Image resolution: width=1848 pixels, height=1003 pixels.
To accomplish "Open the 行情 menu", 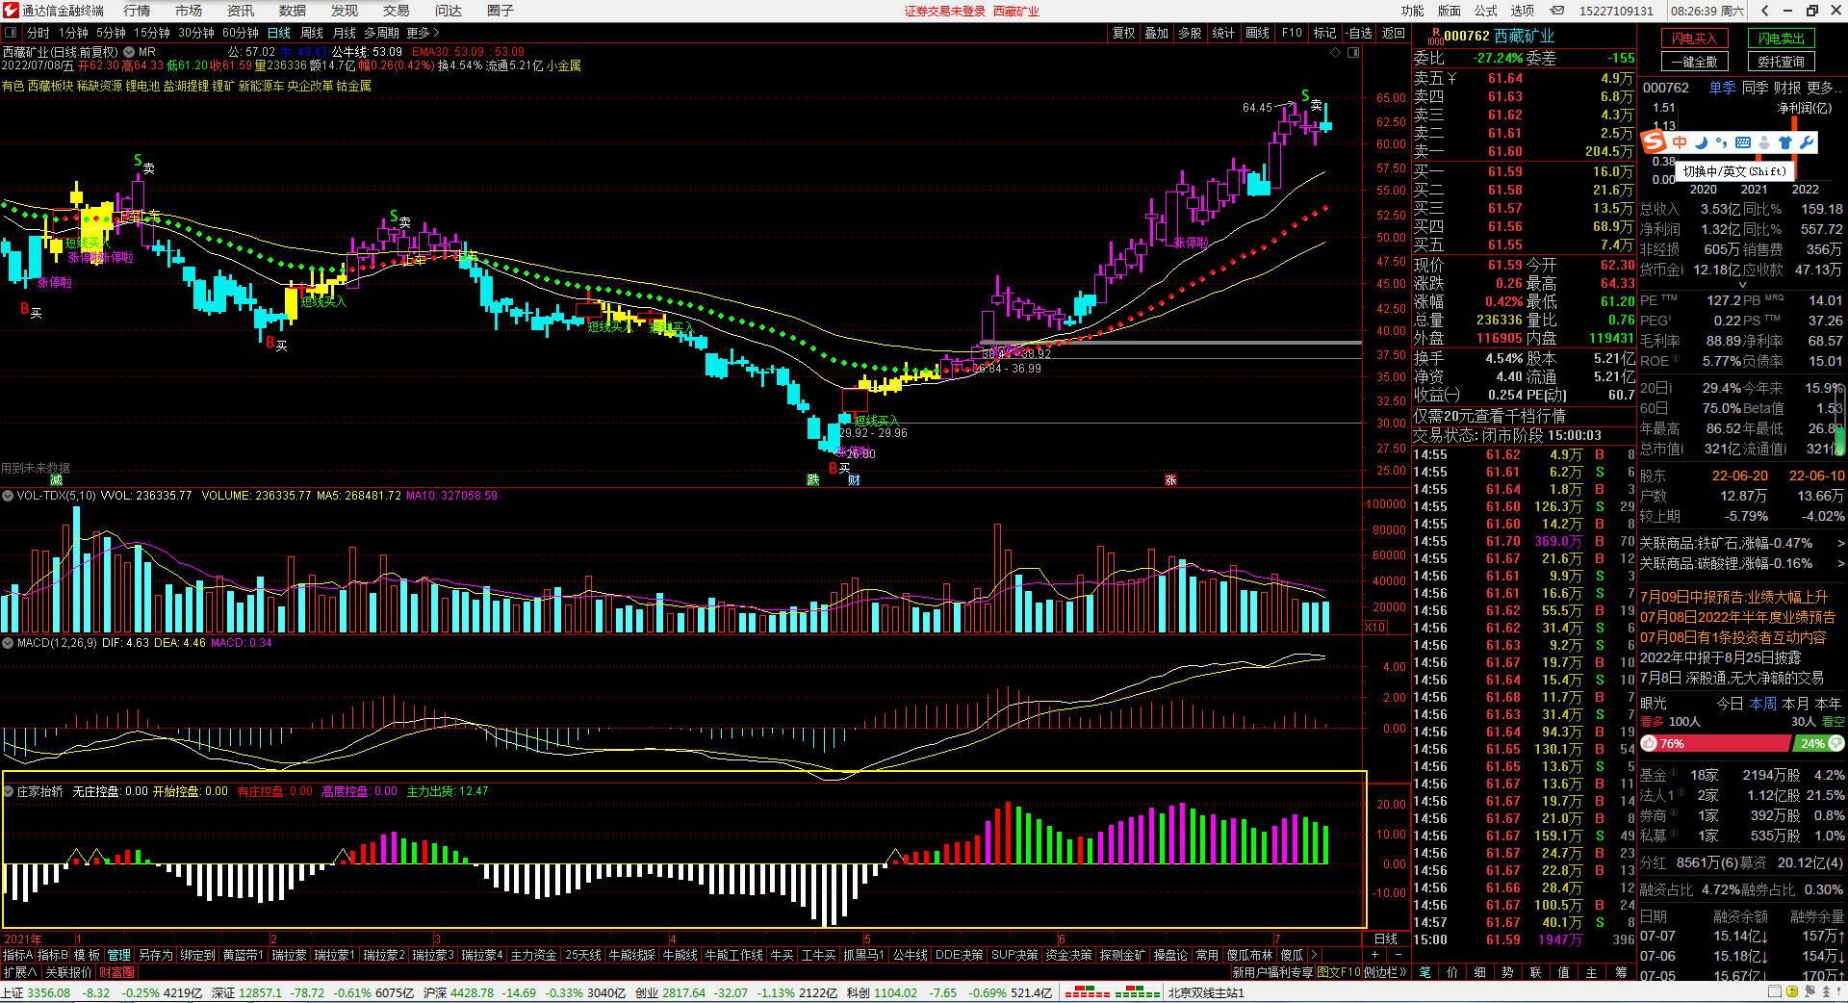I will 137,11.
